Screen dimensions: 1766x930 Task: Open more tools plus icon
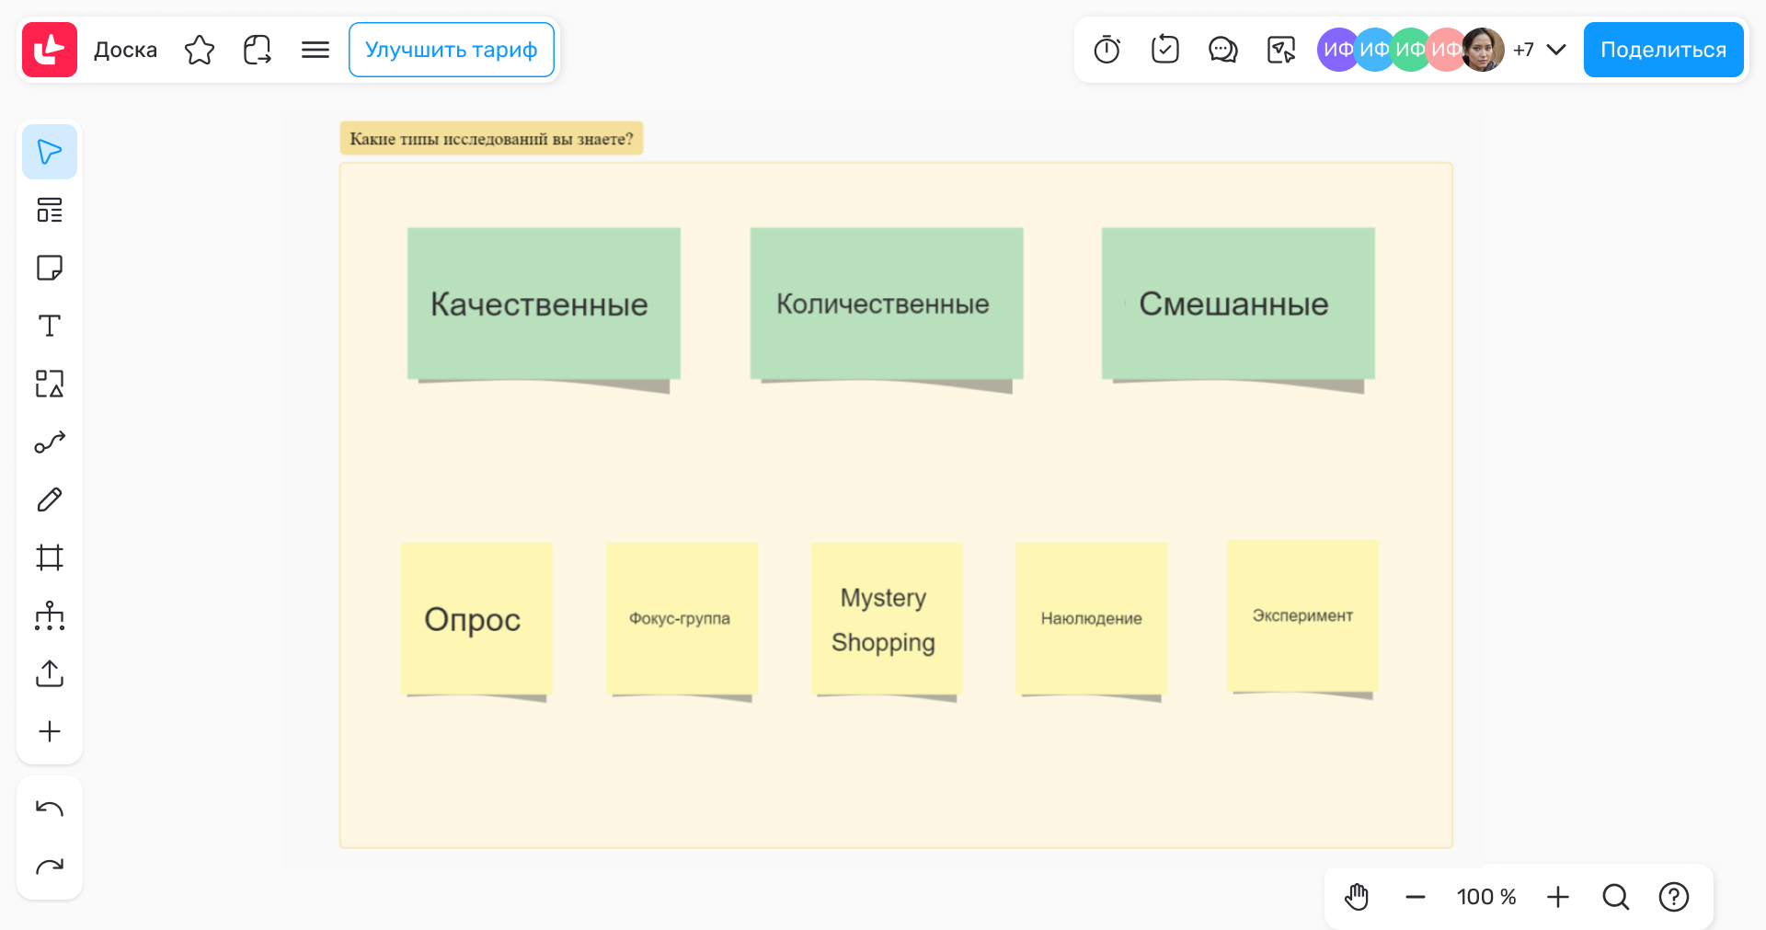point(50,731)
